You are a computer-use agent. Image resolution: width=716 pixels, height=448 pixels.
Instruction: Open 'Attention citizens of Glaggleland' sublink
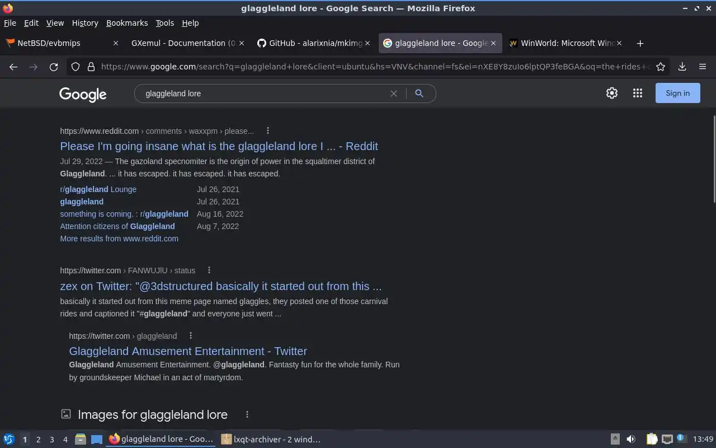tap(117, 226)
